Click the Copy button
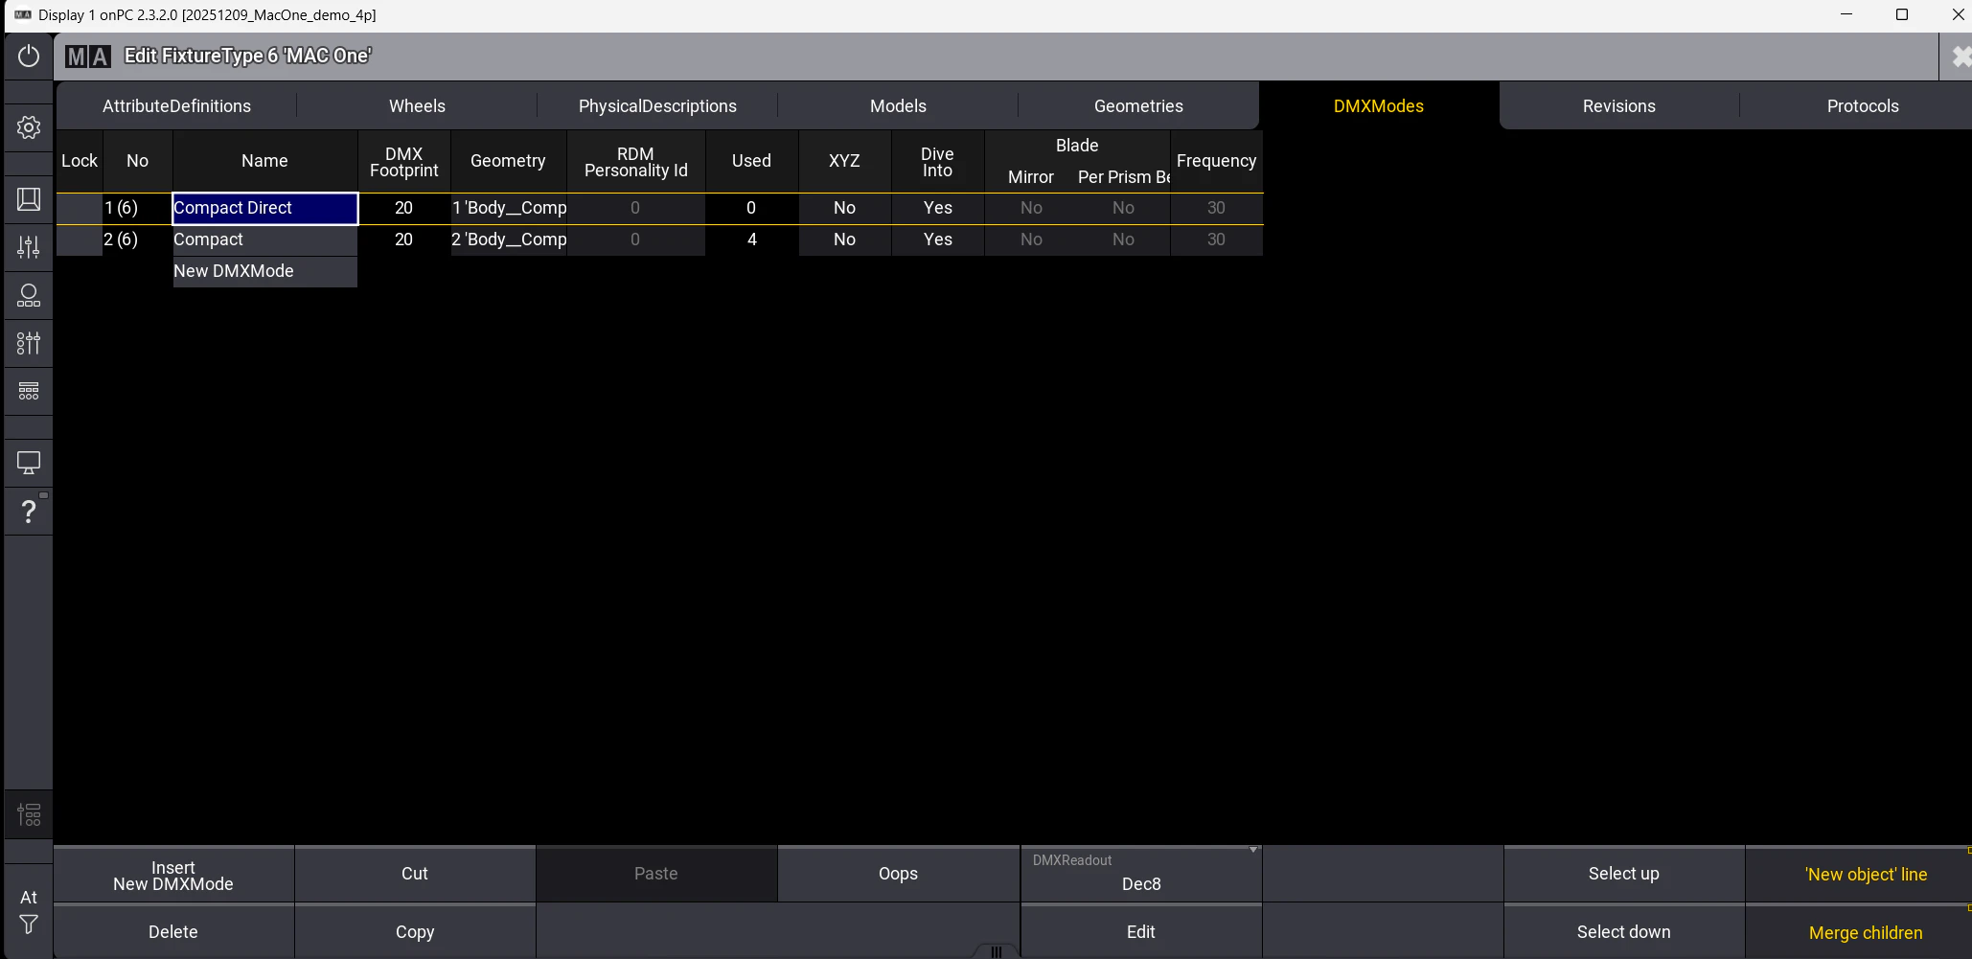Image resolution: width=1972 pixels, height=959 pixels. pos(415,932)
